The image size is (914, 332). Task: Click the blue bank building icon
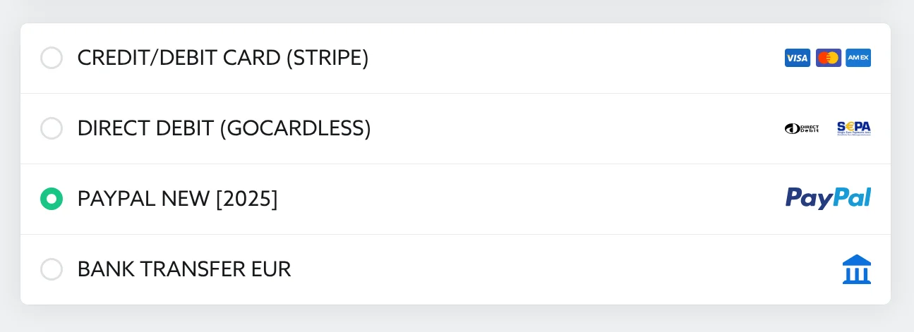[857, 269]
